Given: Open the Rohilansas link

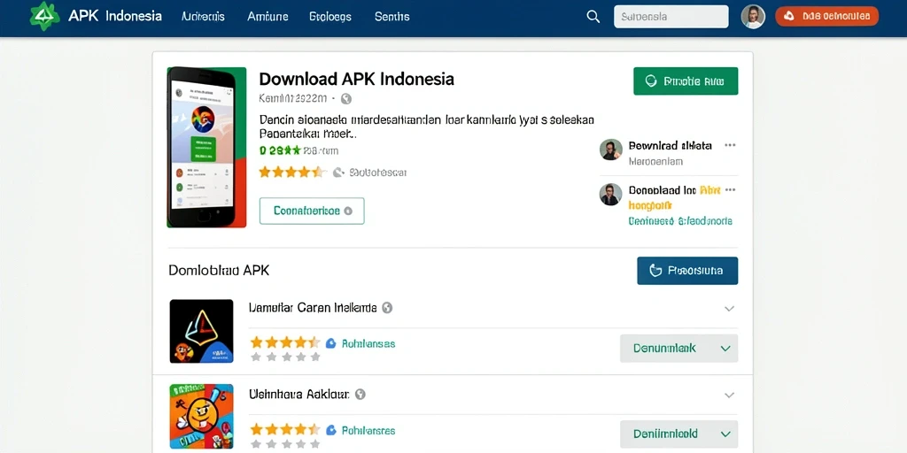Looking at the screenshot, I should click(x=368, y=344).
